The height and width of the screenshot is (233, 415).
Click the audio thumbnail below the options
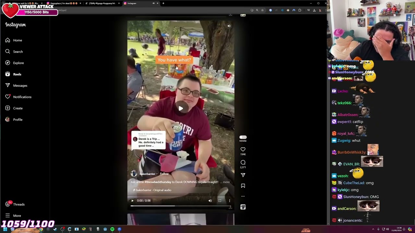[x=243, y=207]
